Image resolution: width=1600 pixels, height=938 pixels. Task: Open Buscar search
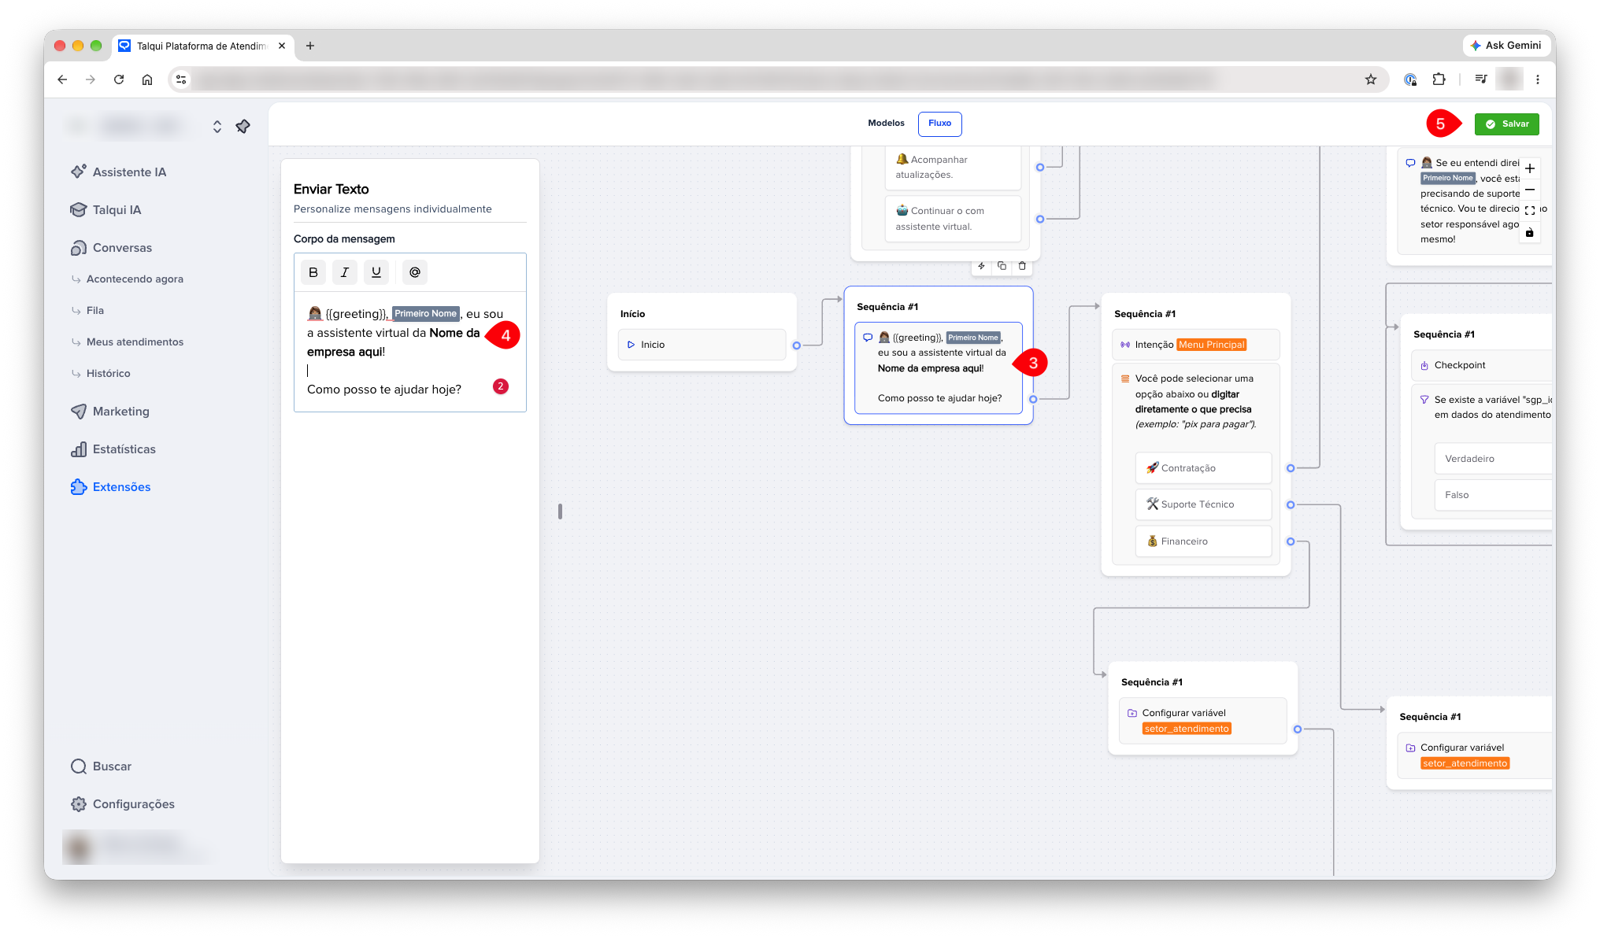coord(102,766)
